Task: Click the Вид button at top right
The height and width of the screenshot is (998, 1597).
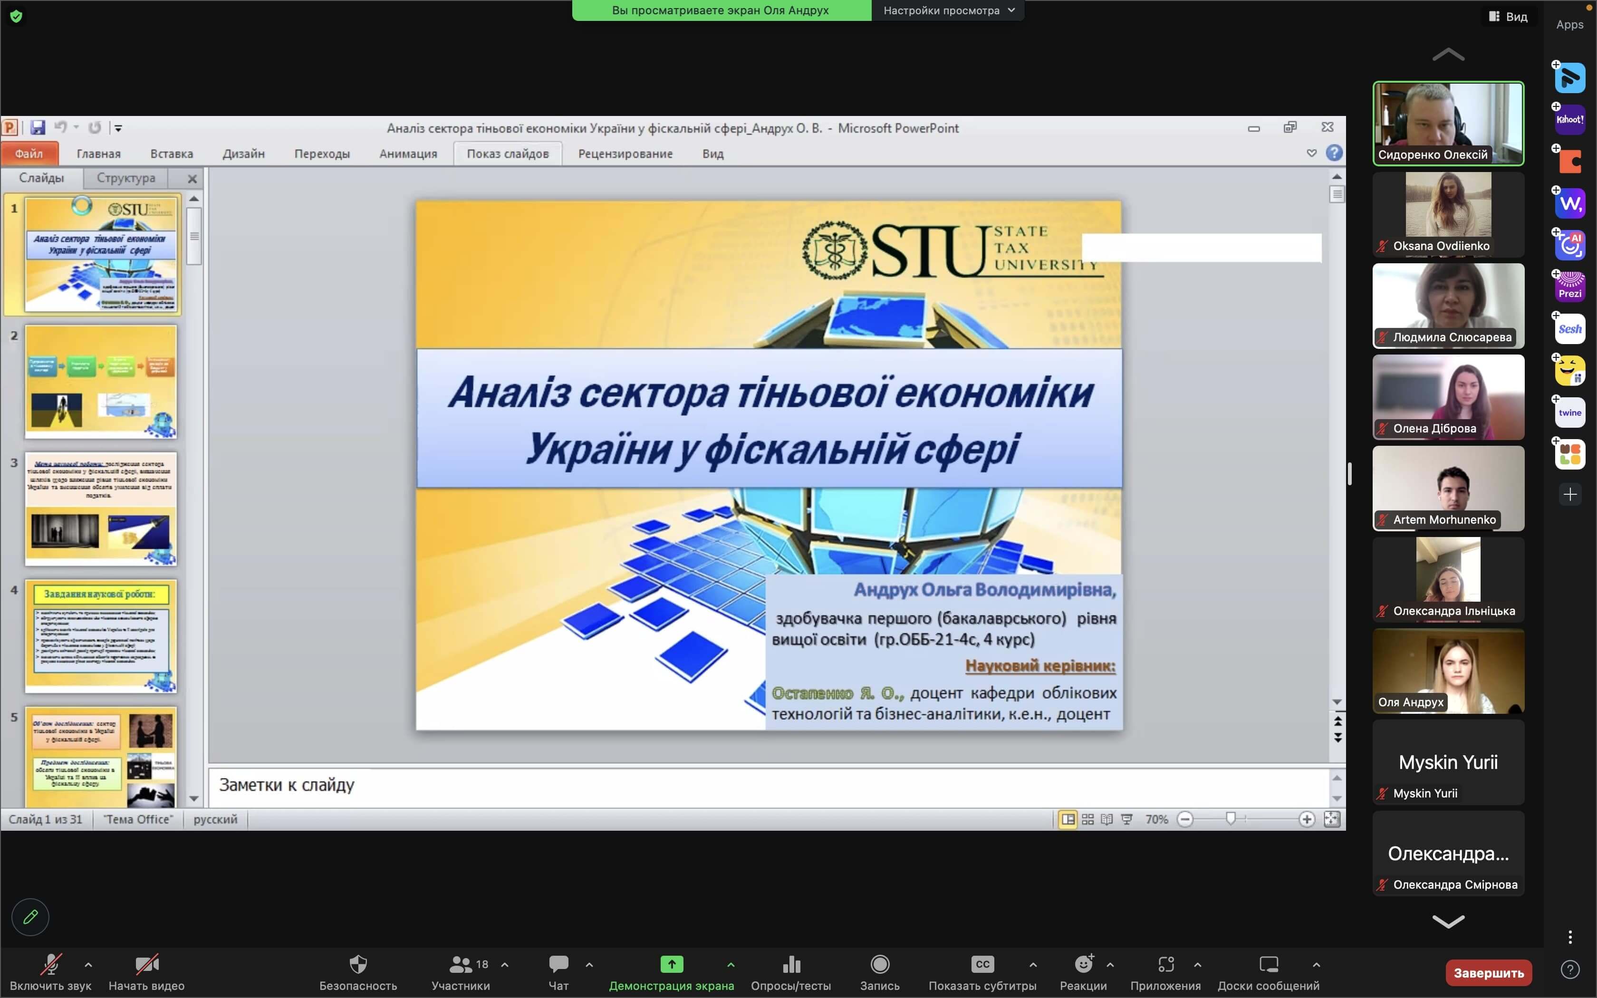Action: 1508,17
